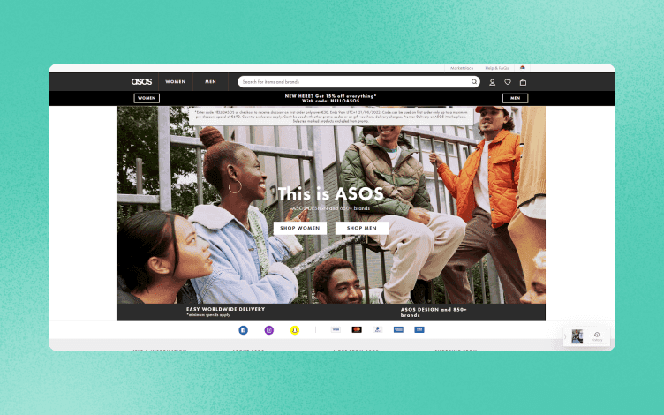664x415 pixels.
Task: Click the country flag icon in the top bar
Action: (523, 68)
